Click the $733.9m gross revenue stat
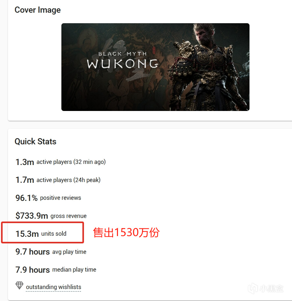Image resolution: width=292 pixels, height=301 pixels. (x=51, y=216)
